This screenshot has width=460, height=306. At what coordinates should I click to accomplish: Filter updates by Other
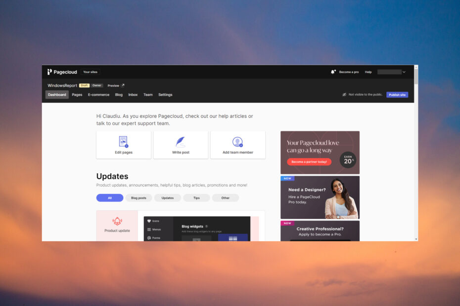tap(226, 198)
